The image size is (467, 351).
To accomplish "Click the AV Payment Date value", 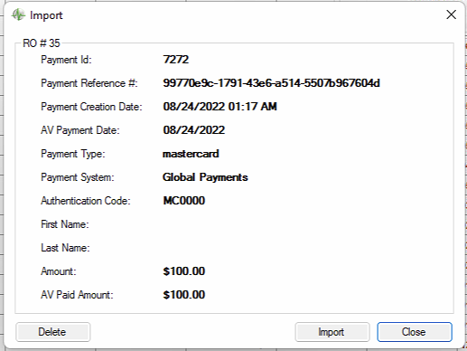I will click(x=194, y=130).
